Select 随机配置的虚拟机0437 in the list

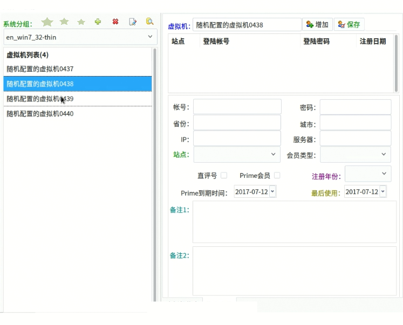pyautogui.click(x=40, y=69)
